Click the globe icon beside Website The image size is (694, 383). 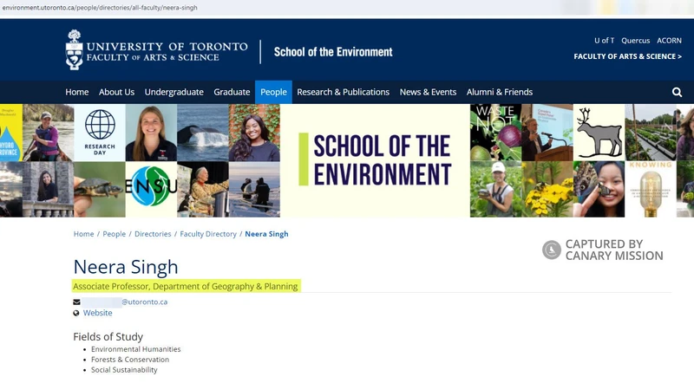tap(76, 313)
